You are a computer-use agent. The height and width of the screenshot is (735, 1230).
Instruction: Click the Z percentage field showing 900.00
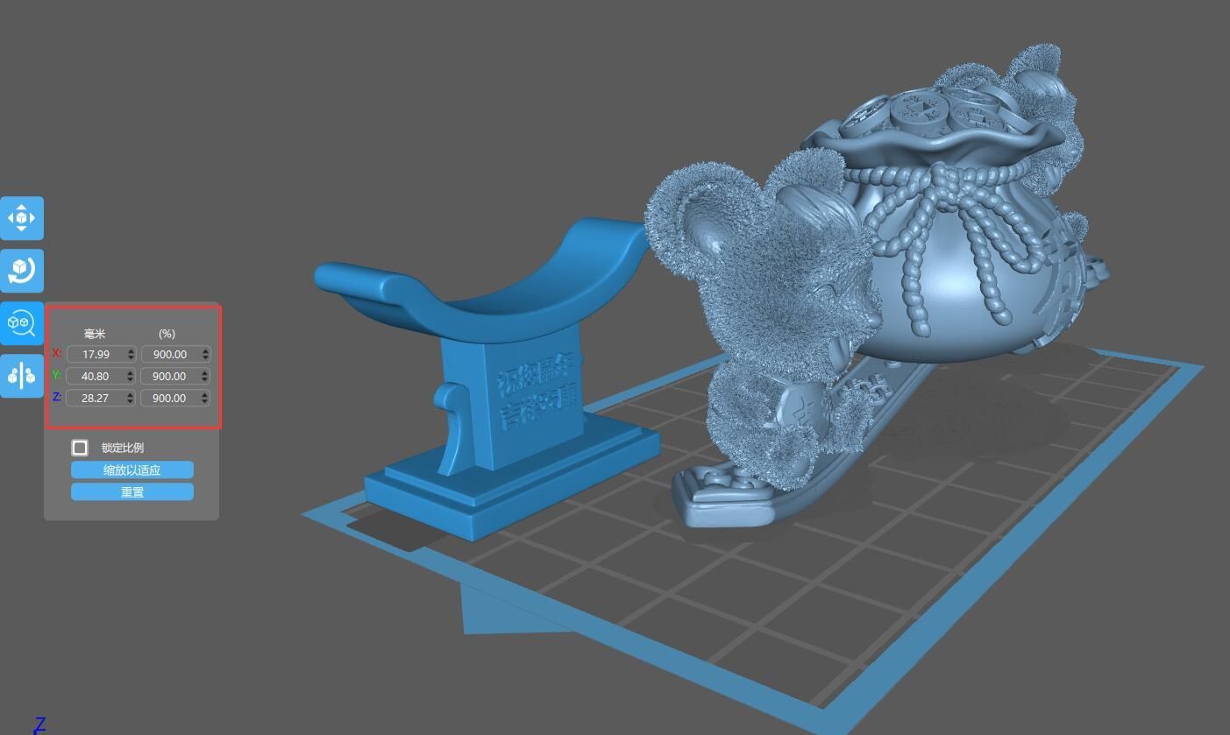coord(172,398)
